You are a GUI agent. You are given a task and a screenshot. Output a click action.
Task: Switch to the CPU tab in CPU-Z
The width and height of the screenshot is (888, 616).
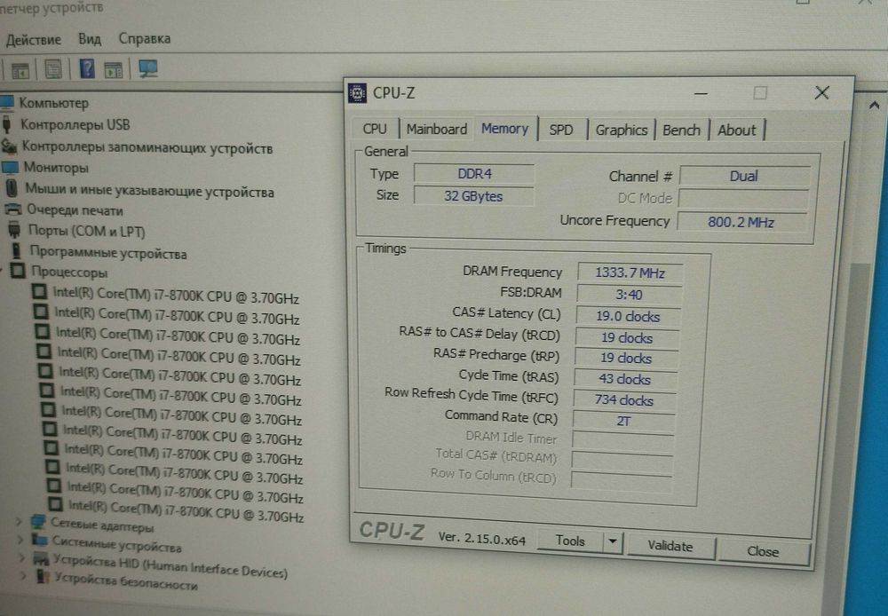coord(375,129)
